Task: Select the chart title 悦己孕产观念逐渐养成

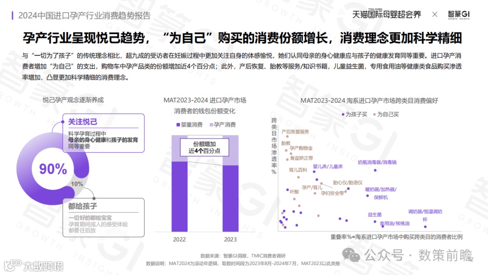Action: tap(73, 100)
